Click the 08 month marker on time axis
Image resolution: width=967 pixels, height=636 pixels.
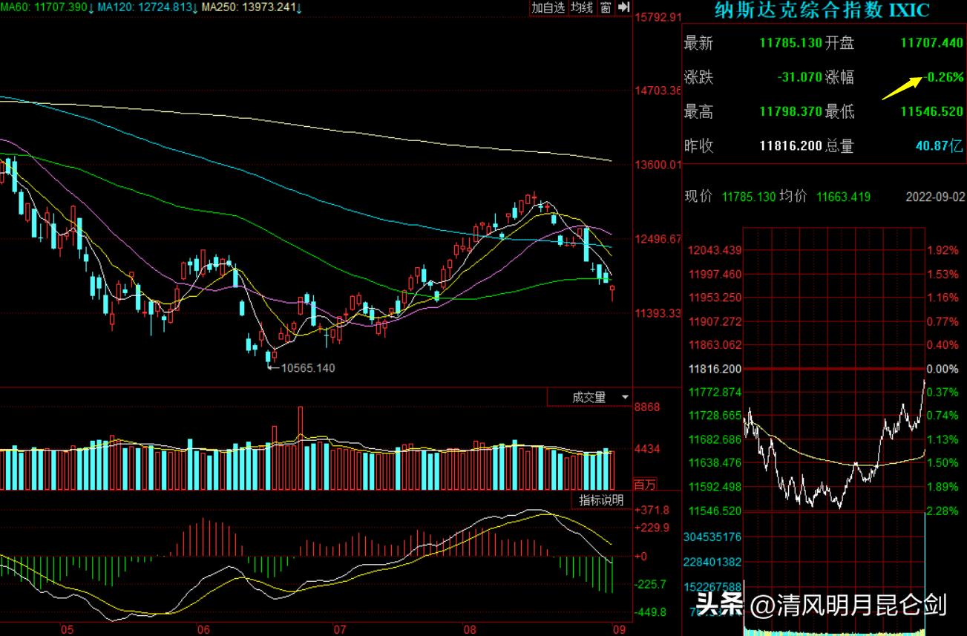470,629
